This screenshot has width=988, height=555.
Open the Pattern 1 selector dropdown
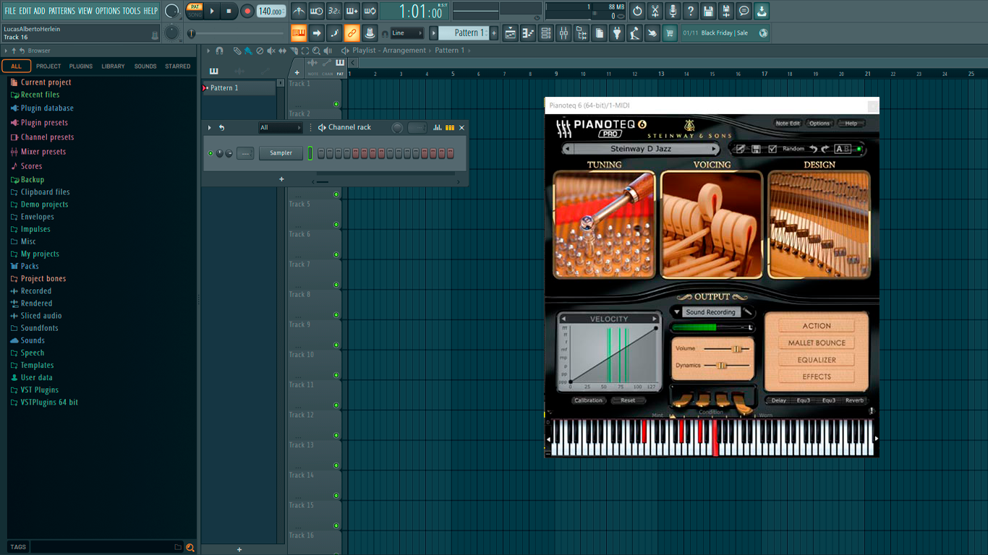(465, 33)
